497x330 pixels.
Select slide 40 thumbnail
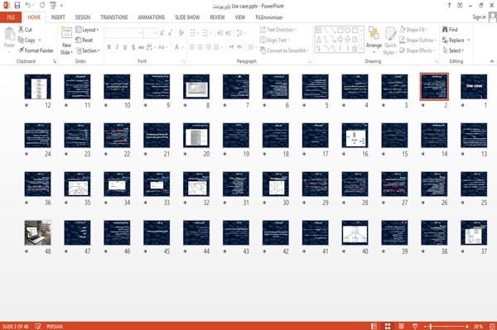pos(355,232)
